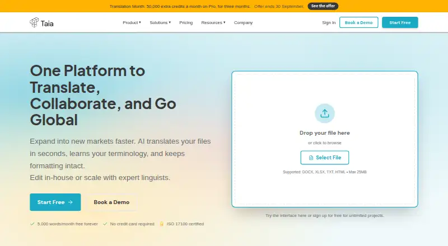This screenshot has width=448, height=246.
Task: Click the 5,000 words/month free forever text
Action: pyautogui.click(x=67, y=224)
